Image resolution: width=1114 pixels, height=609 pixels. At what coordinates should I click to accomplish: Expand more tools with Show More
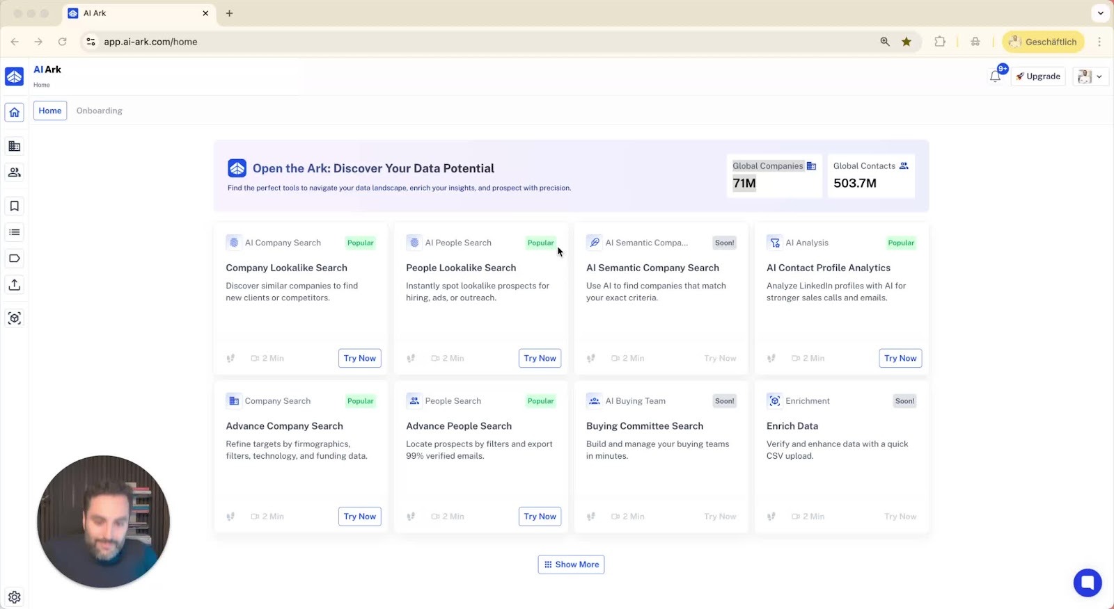[x=571, y=565]
